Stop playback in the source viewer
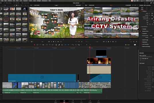This screenshot has height=103, width=154. [x=54, y=42]
